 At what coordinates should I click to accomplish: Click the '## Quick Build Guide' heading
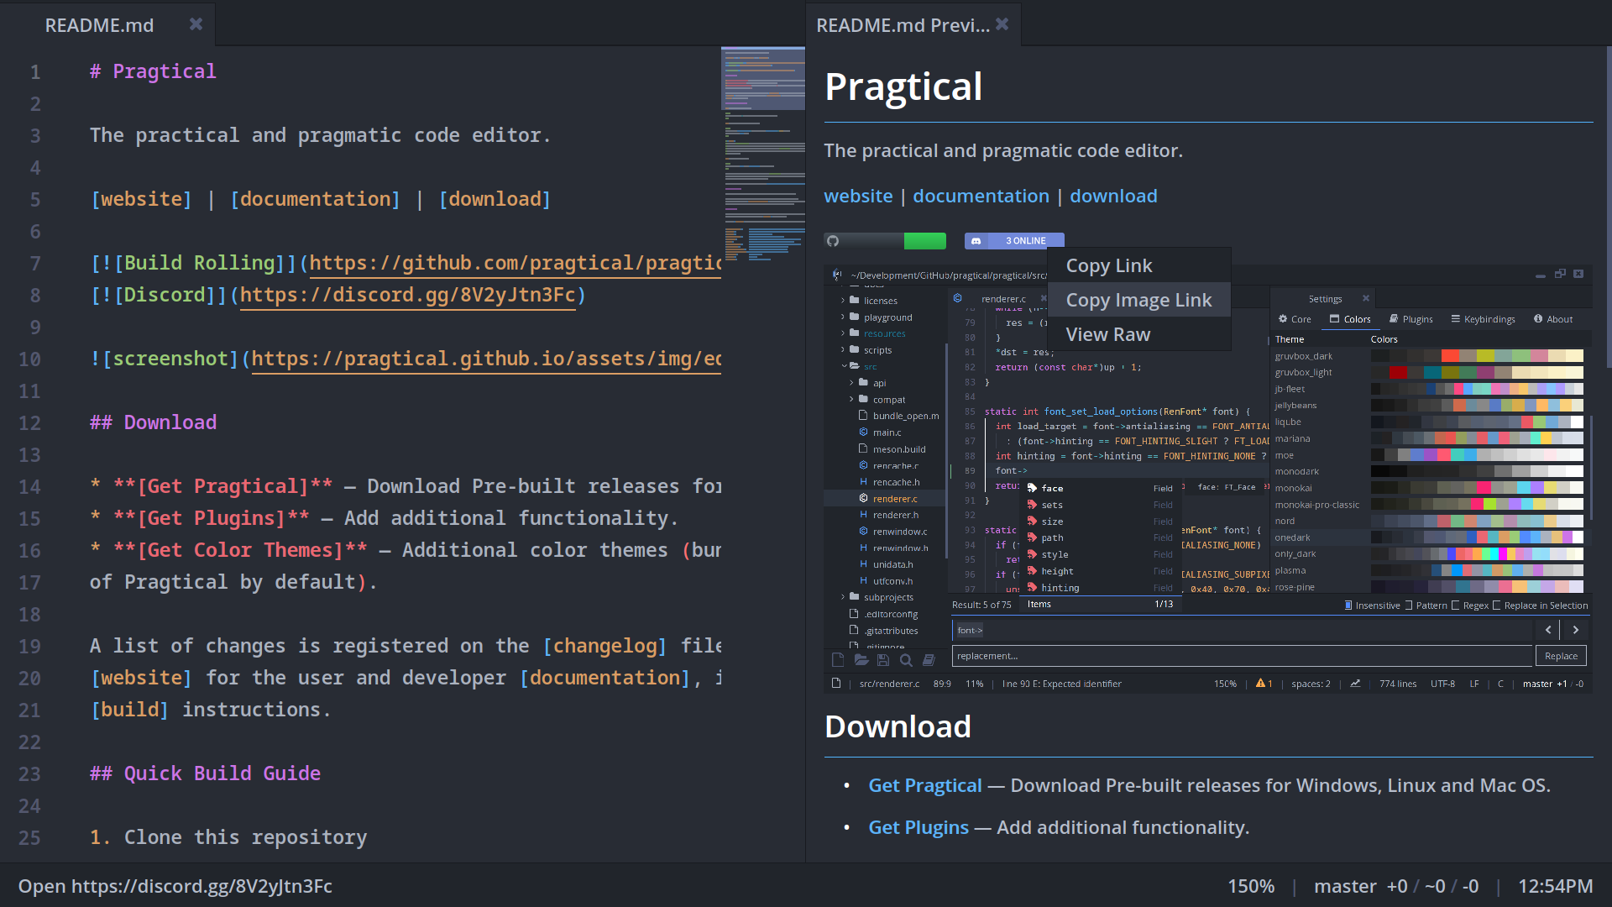(x=205, y=773)
